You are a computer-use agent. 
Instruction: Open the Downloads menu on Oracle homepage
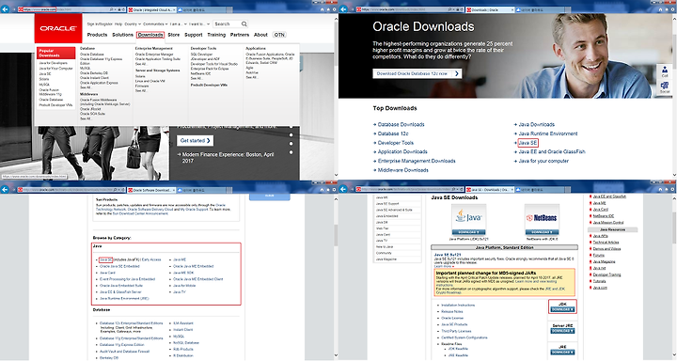click(150, 35)
